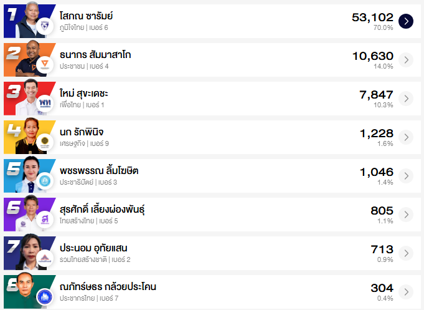Expand chevron for ณภัทร์ษธร กล้วยประโคน

(x=406, y=292)
